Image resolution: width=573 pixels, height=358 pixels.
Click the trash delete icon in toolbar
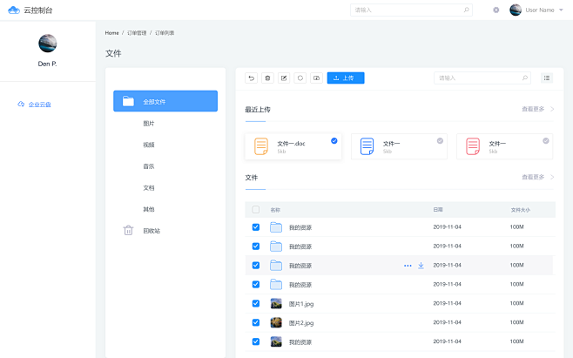click(267, 78)
